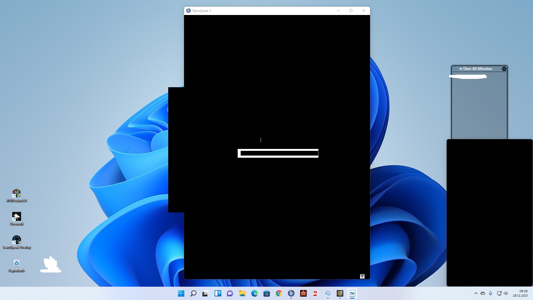
Task: Open RGBFusion2.0 desktop shortcut
Action: pyautogui.click(x=17, y=193)
